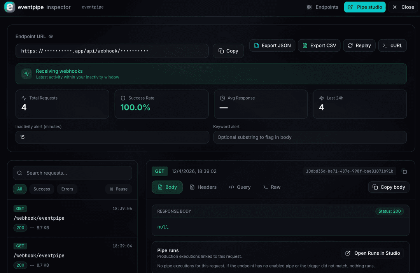420x273 pixels.
Task: Switch to the Body tab
Action: 167,187
